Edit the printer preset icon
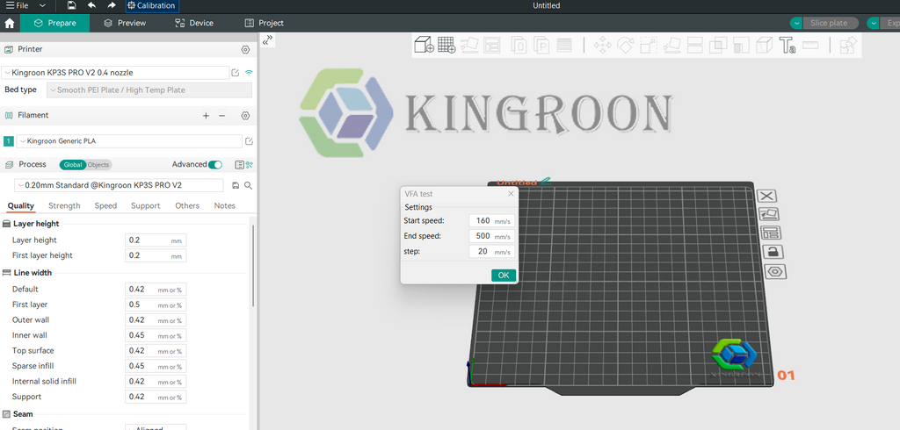 pyautogui.click(x=235, y=73)
